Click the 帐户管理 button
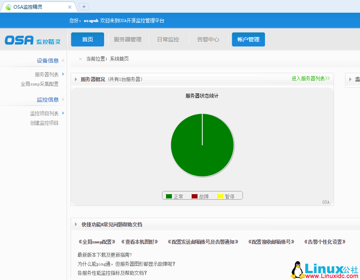 pos(248,39)
